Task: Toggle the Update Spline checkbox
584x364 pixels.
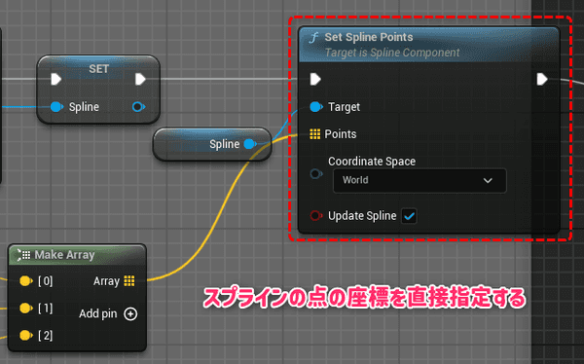Action: [409, 216]
